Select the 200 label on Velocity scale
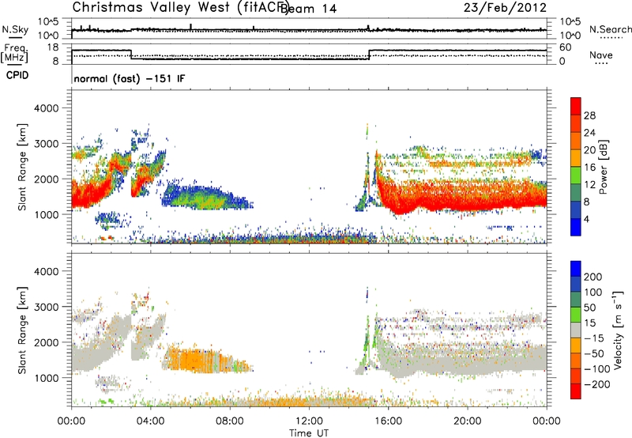The width and height of the screenshot is (632, 438). tap(593, 277)
